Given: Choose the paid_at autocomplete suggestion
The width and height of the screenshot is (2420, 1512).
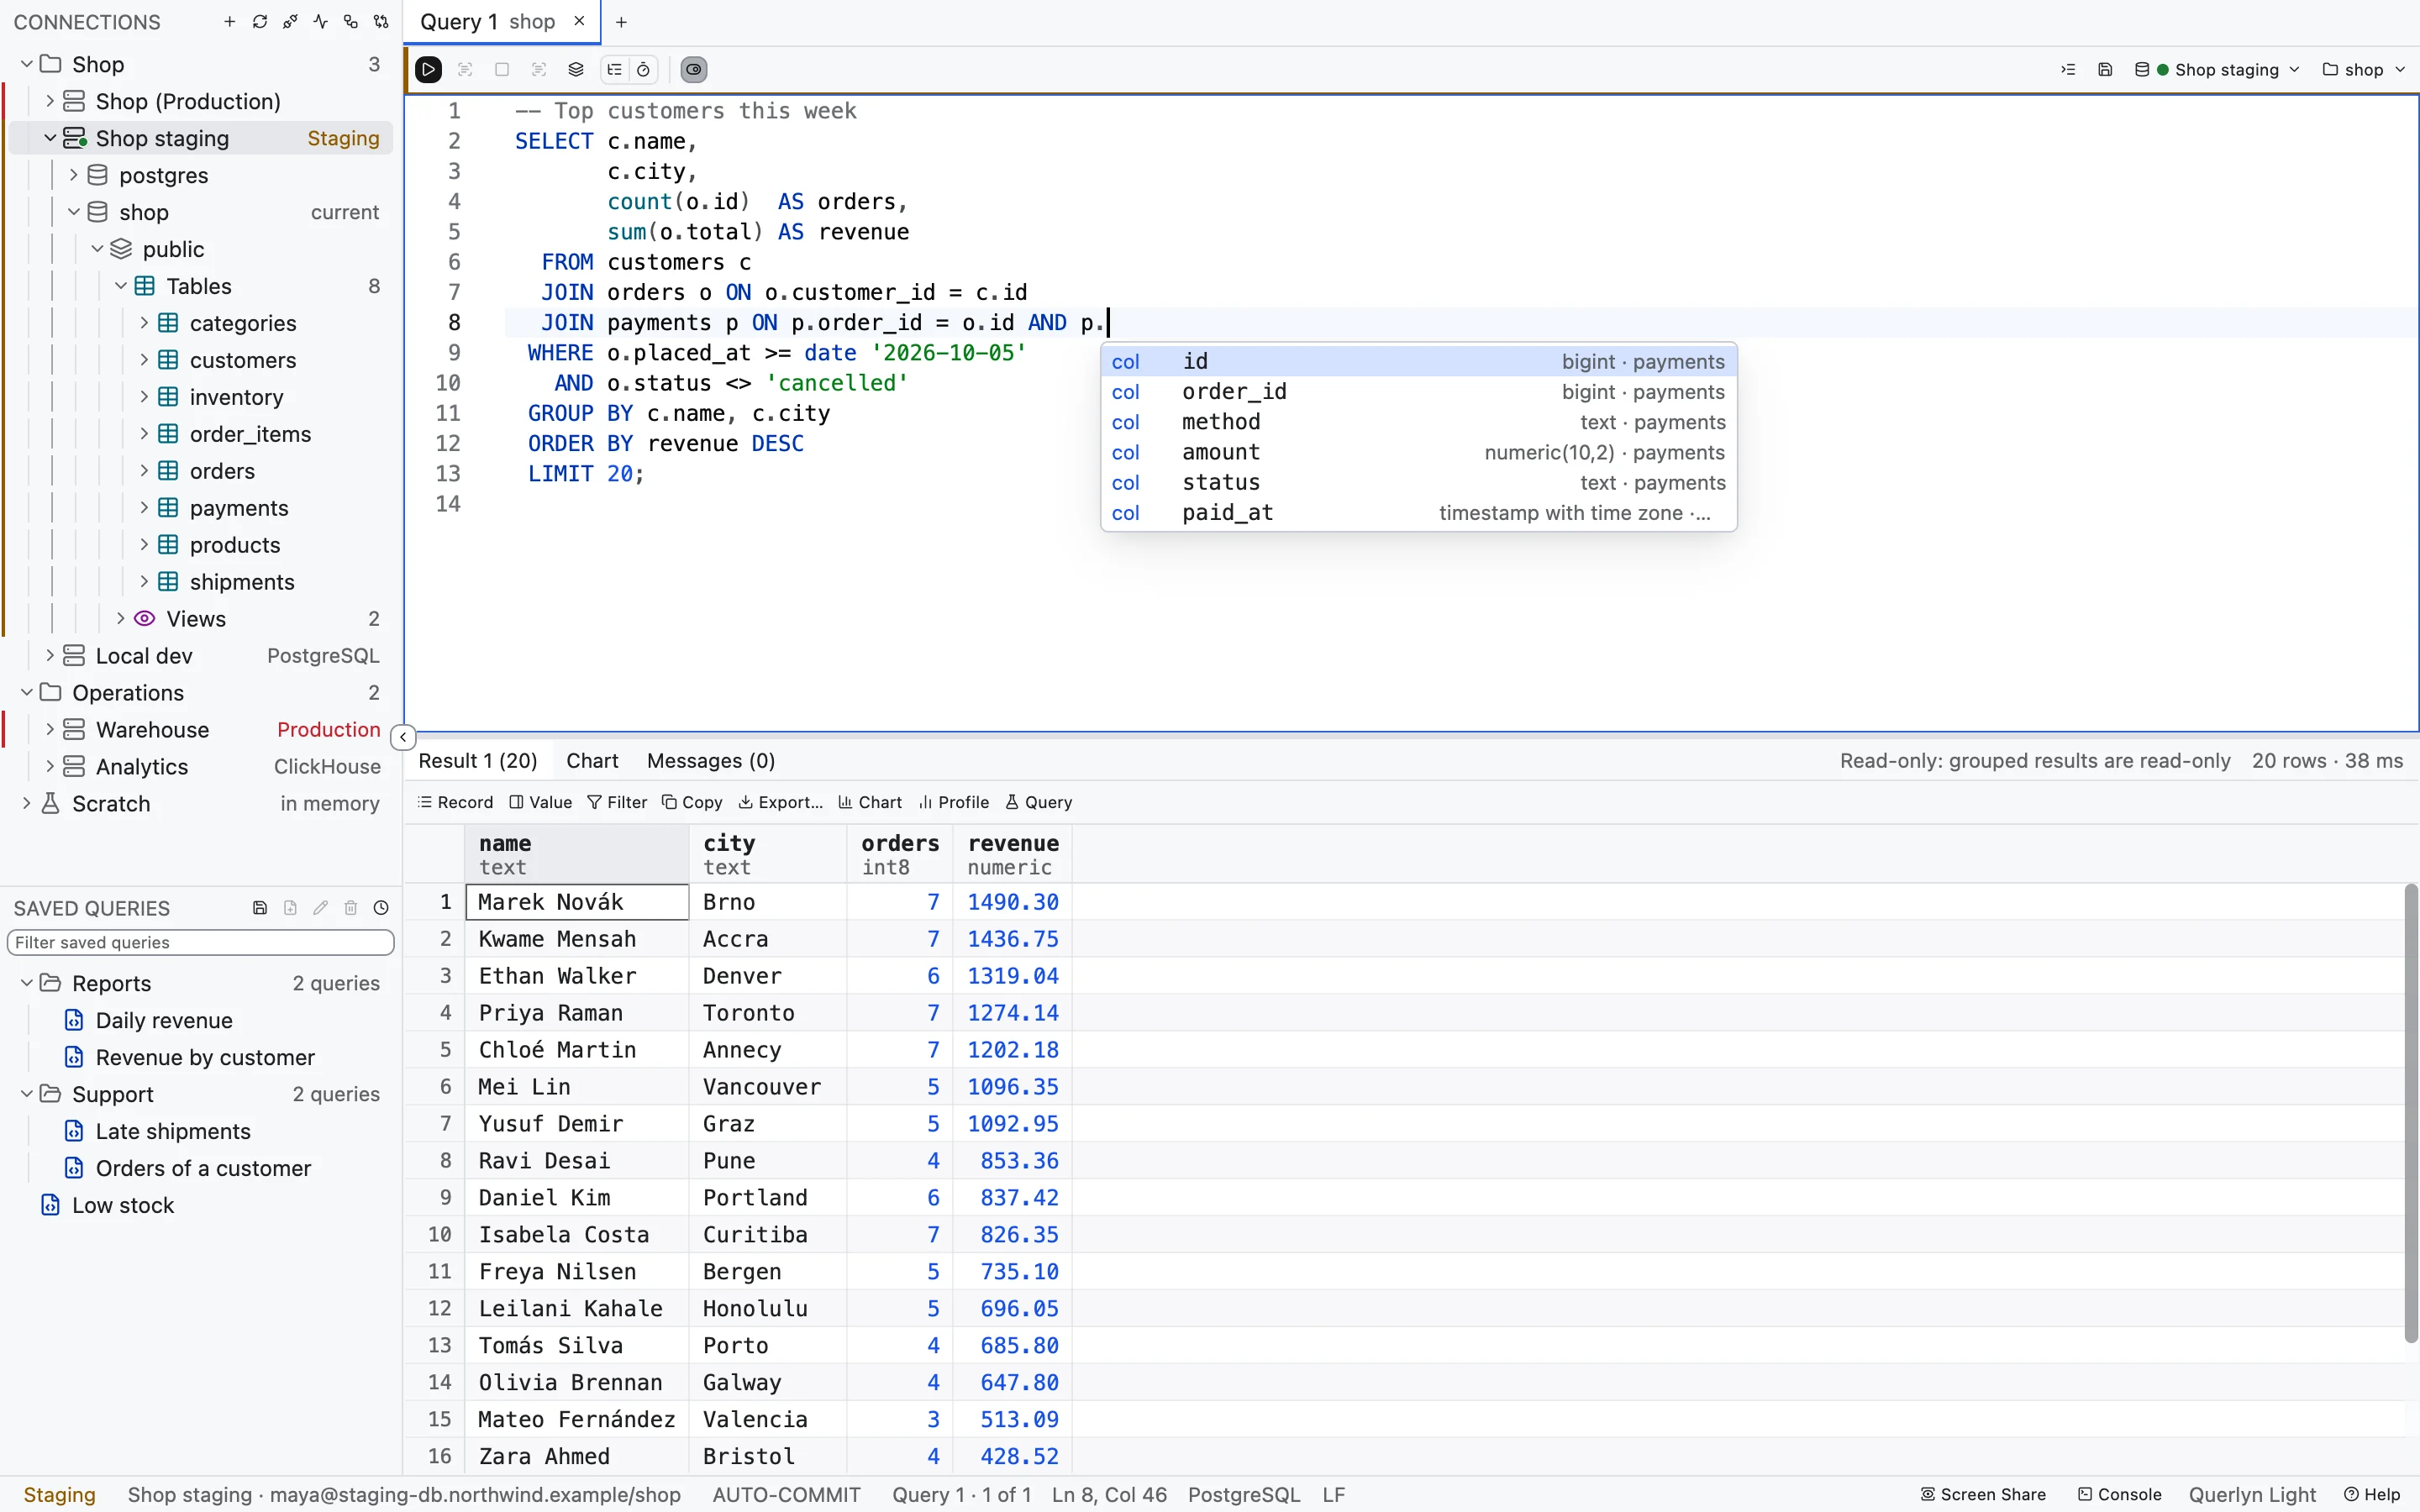Looking at the screenshot, I should pos(1418,513).
